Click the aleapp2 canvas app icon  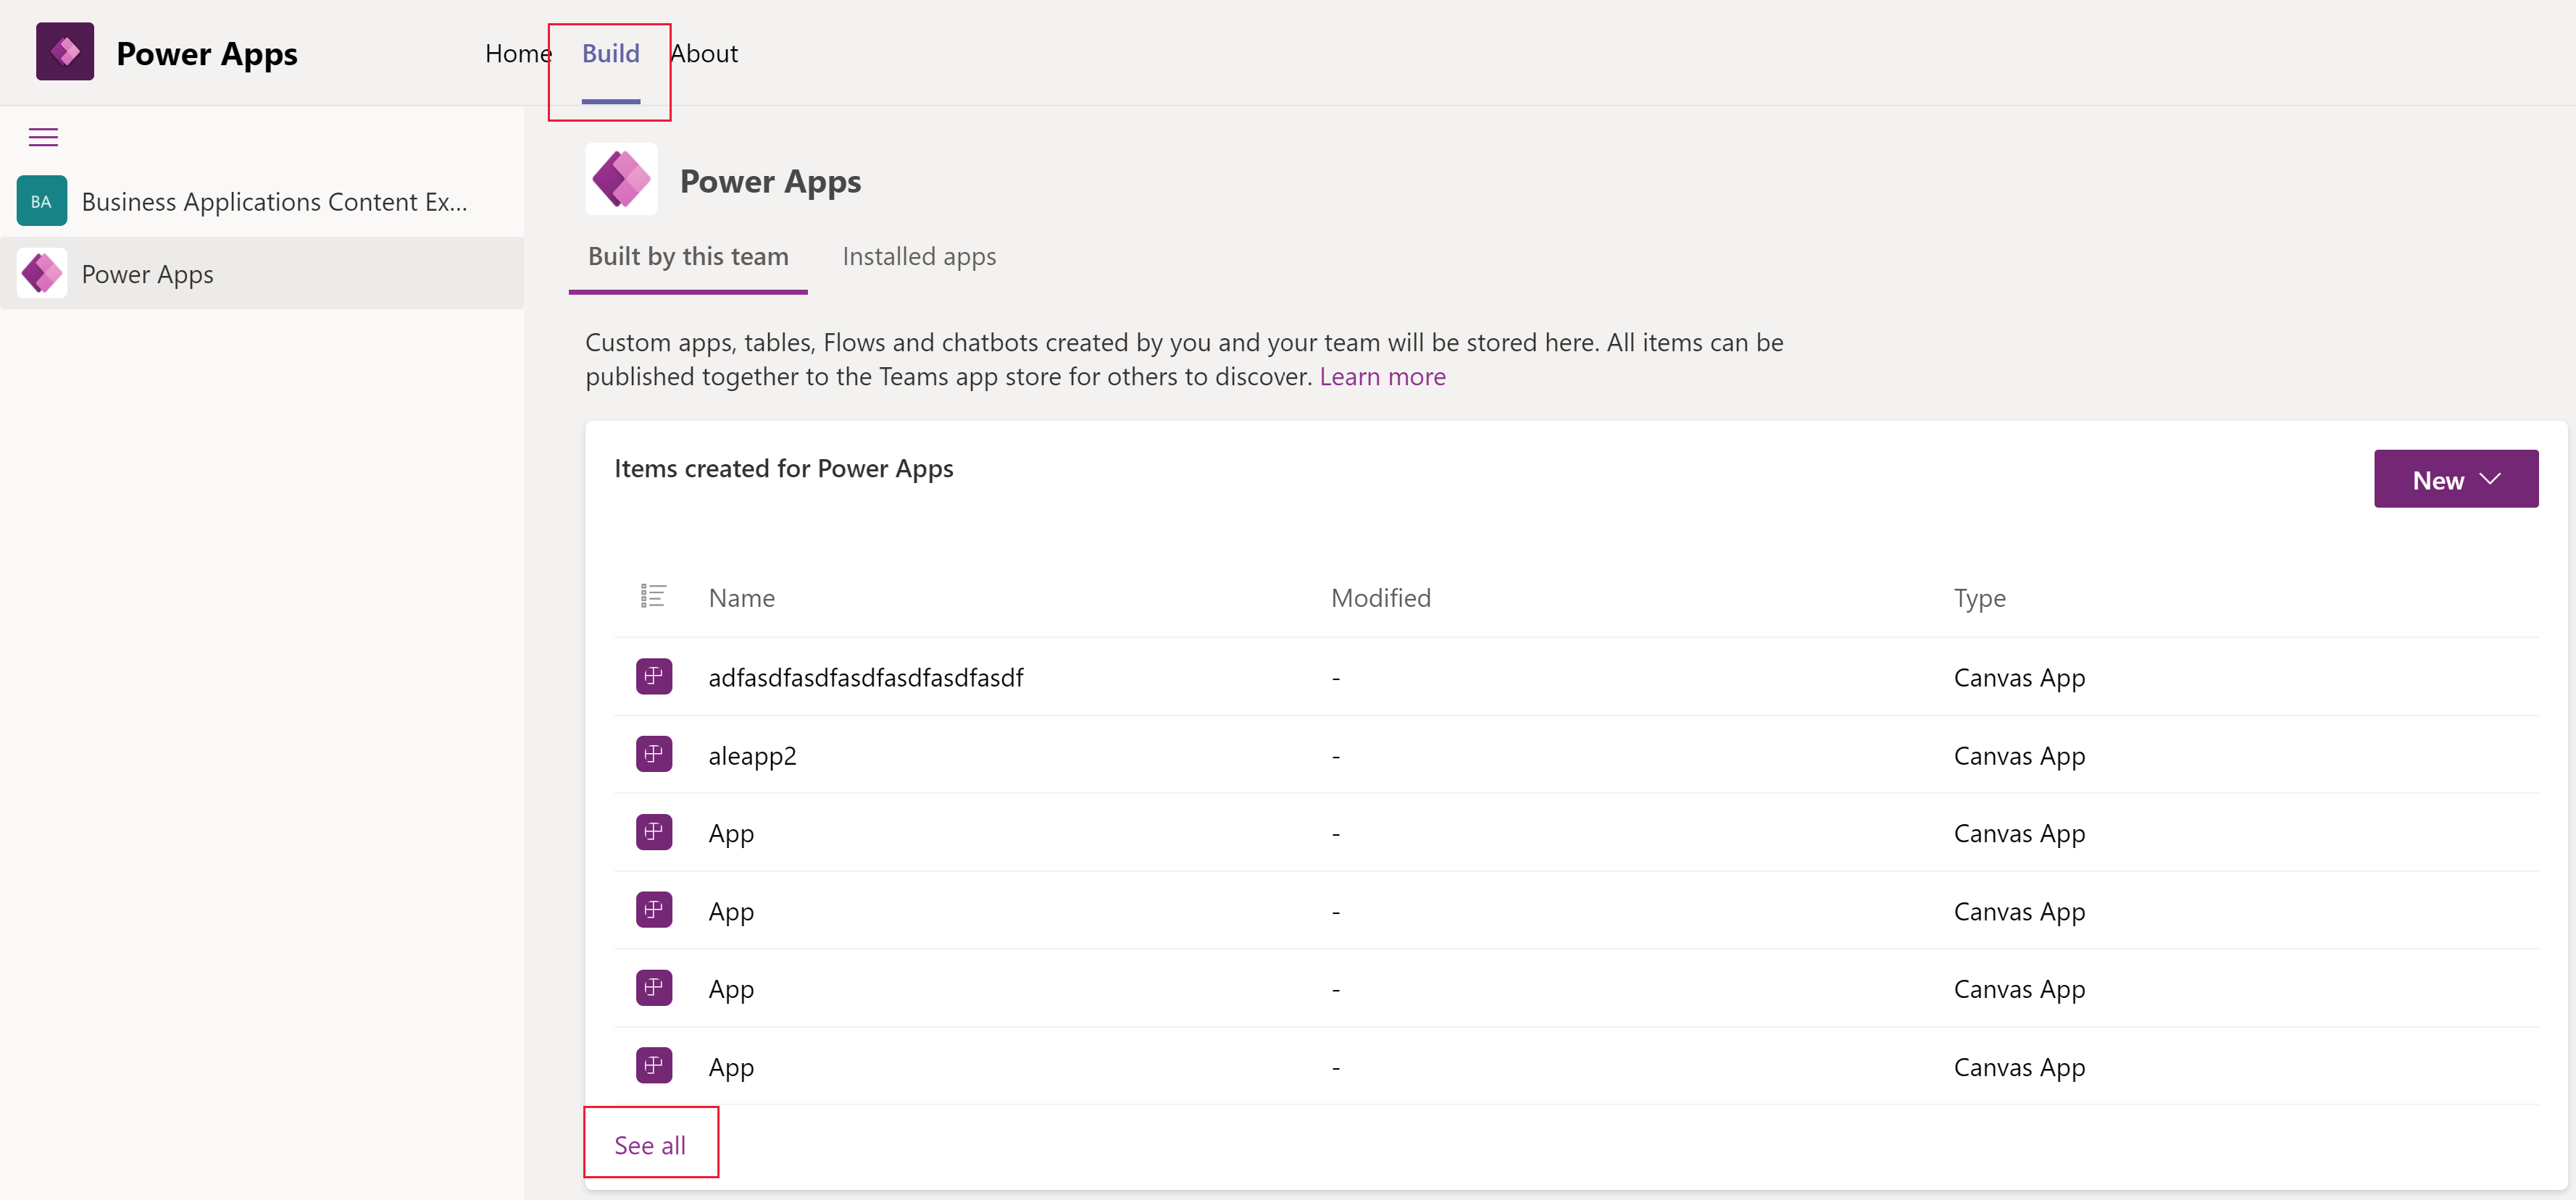click(x=652, y=753)
